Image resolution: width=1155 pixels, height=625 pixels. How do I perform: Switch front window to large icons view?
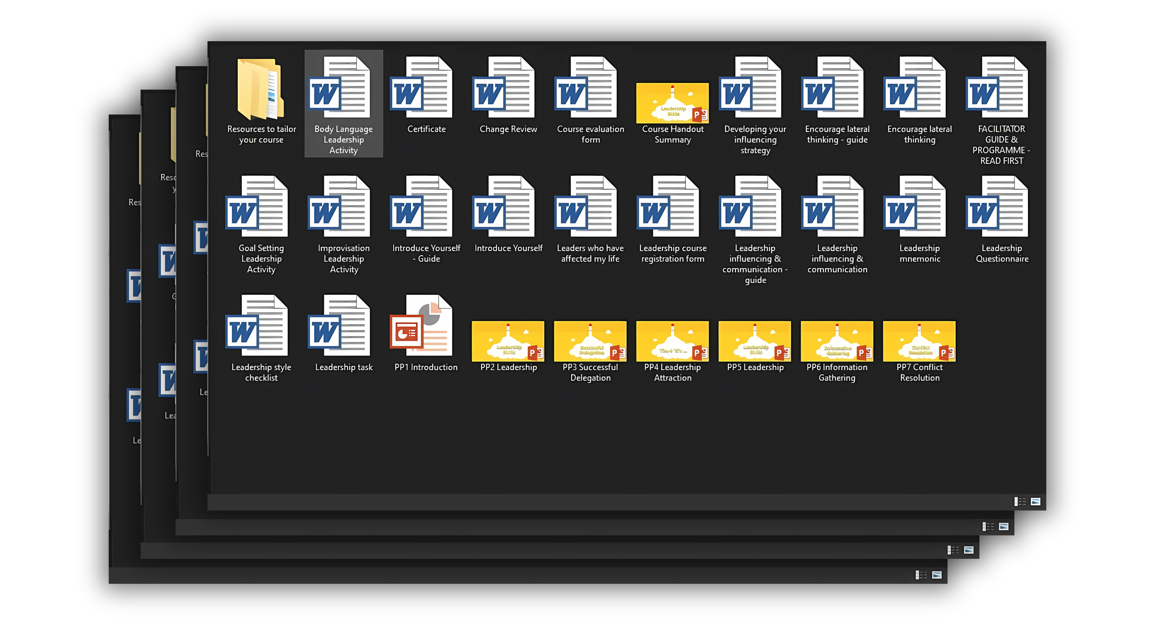(x=1035, y=501)
